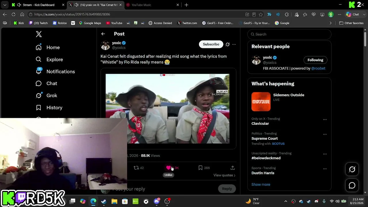Open the Copilot Chat button
The width and height of the screenshot is (368, 207).
click(x=352, y=14)
